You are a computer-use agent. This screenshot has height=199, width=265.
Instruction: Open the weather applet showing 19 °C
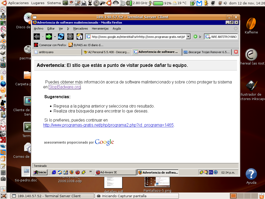coord(180,3)
